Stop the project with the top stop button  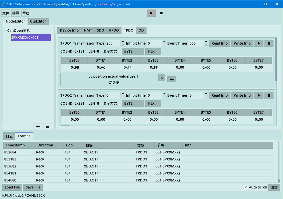(161, 13)
